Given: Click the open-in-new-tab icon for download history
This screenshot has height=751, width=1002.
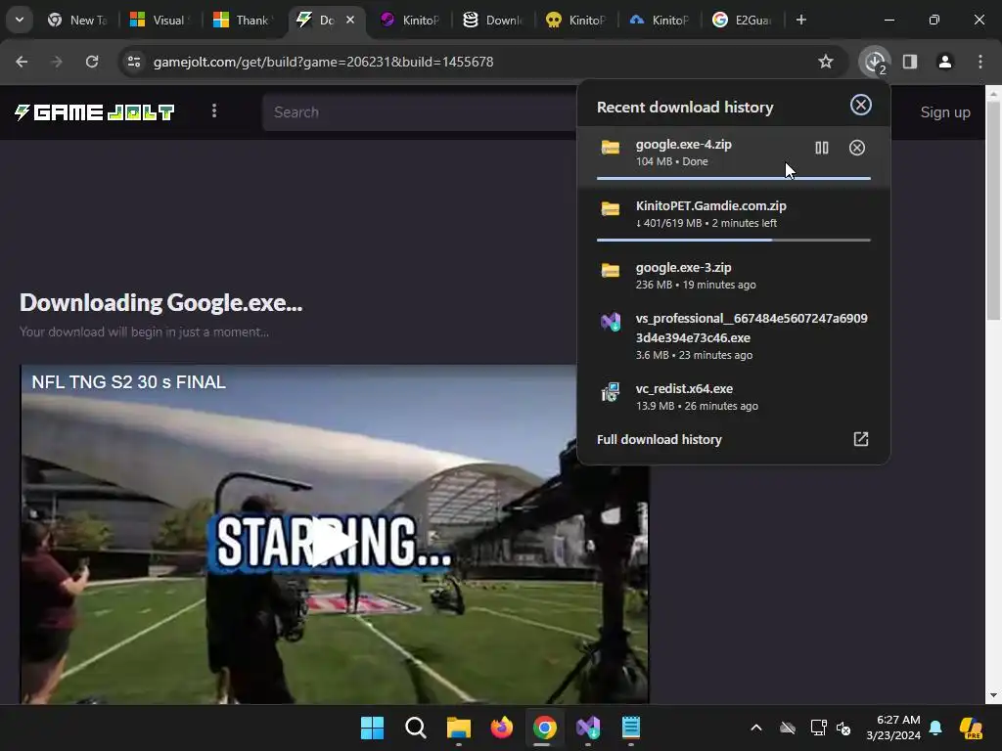Looking at the screenshot, I should [861, 439].
